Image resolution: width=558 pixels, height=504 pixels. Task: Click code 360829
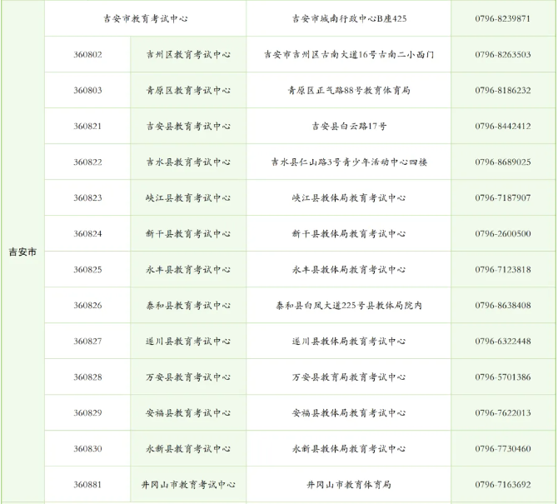pyautogui.click(x=87, y=412)
